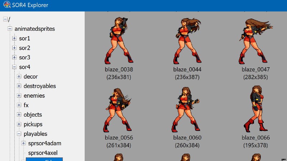Select the sor3 tree item
The width and height of the screenshot is (287, 161).
[24, 57]
